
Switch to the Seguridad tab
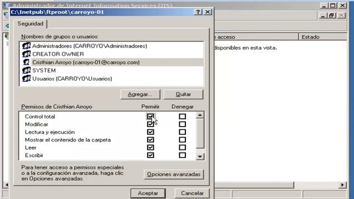30,24
